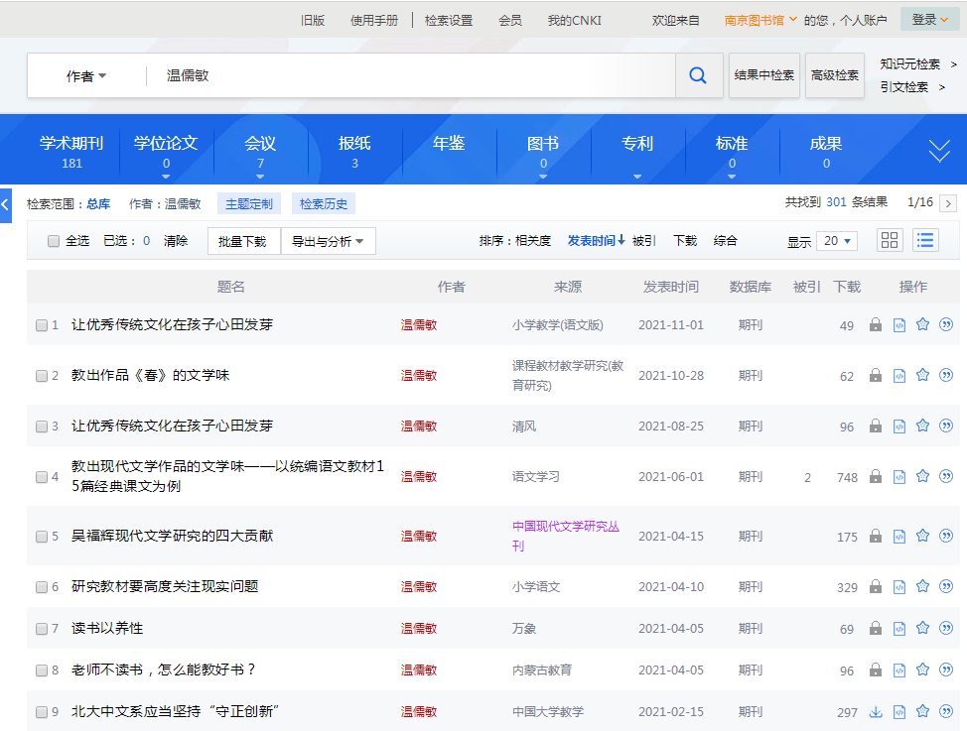The height and width of the screenshot is (731, 967).
Task: Switch to list view icon
Action: click(x=925, y=240)
